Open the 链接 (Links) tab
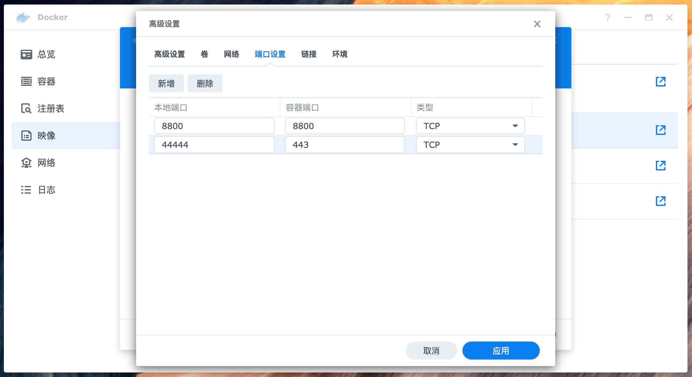The image size is (692, 377). pyautogui.click(x=309, y=54)
